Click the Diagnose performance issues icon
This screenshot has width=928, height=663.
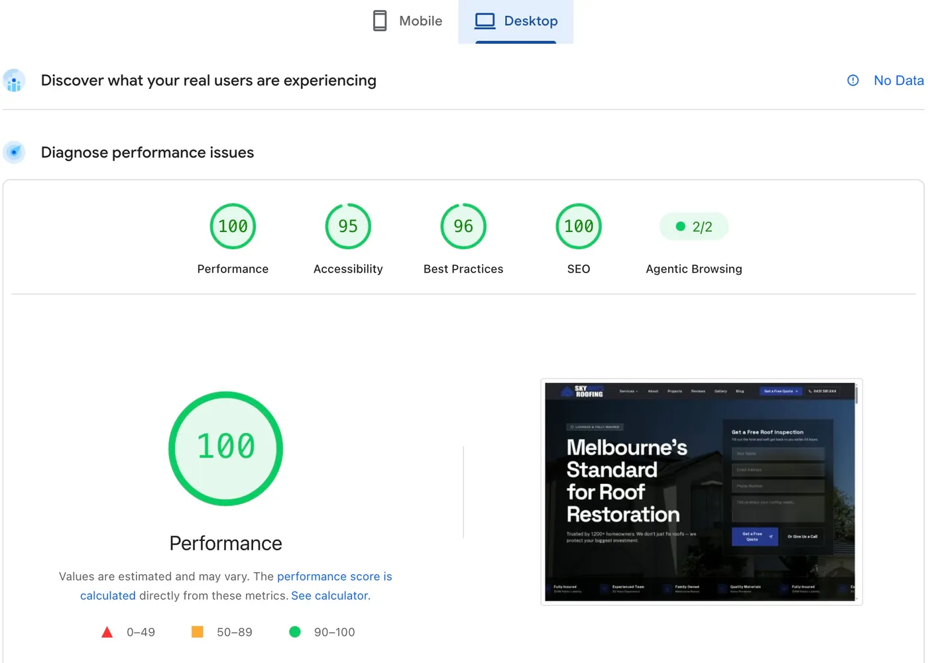coord(14,152)
